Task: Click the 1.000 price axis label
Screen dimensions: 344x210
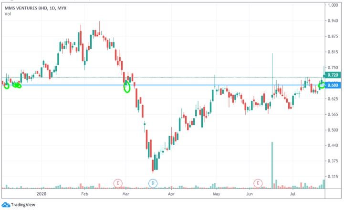Action: coord(332,5)
